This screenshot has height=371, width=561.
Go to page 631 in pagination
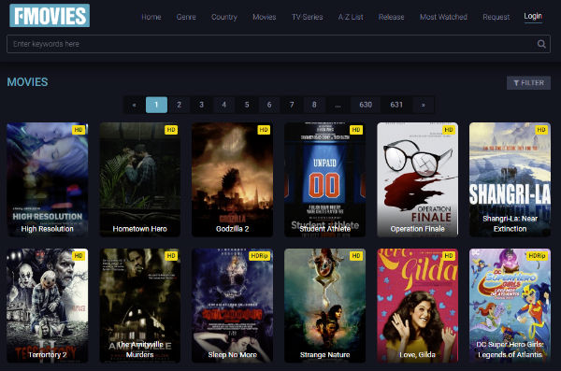[x=396, y=105]
